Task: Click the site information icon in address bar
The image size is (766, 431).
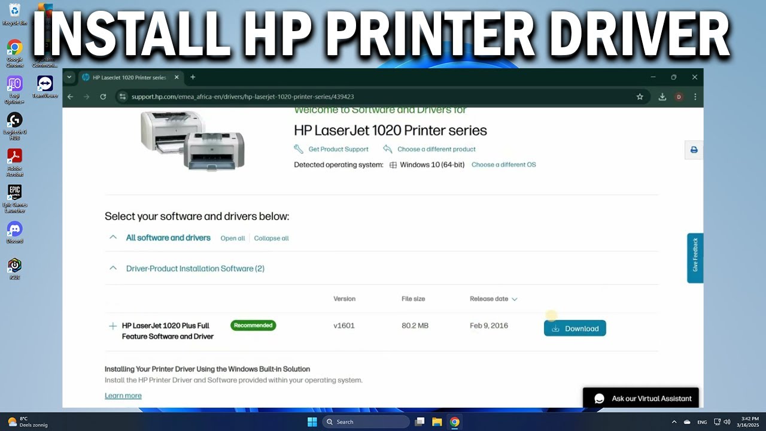Action: click(123, 96)
